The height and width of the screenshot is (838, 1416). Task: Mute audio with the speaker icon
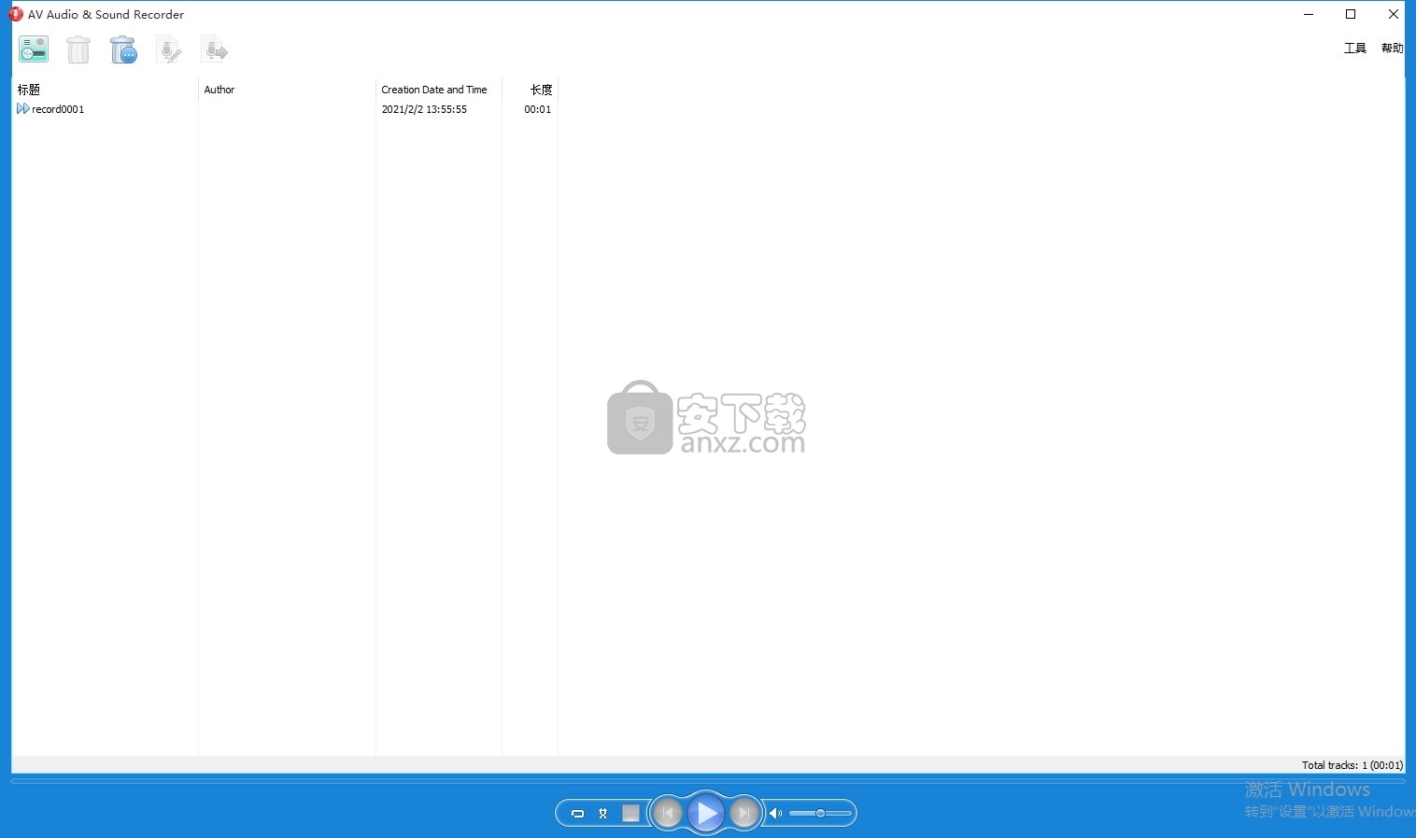click(775, 814)
